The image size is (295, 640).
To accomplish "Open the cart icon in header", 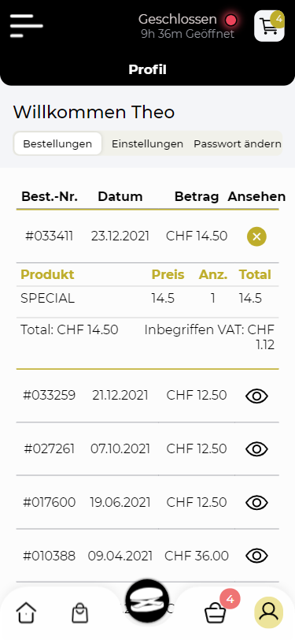I will [x=269, y=26].
